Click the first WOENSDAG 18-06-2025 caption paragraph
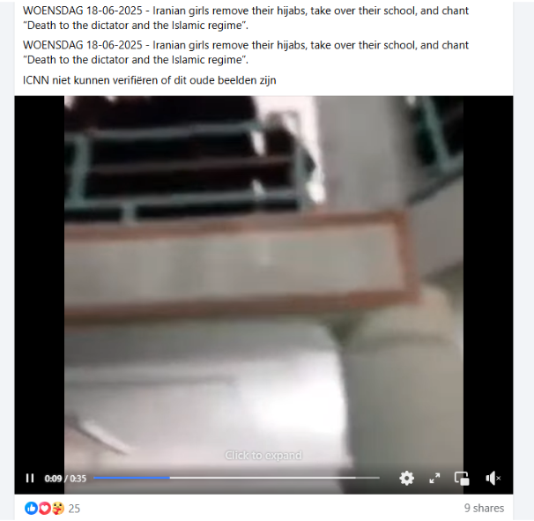The height and width of the screenshot is (521, 534). pos(246,18)
